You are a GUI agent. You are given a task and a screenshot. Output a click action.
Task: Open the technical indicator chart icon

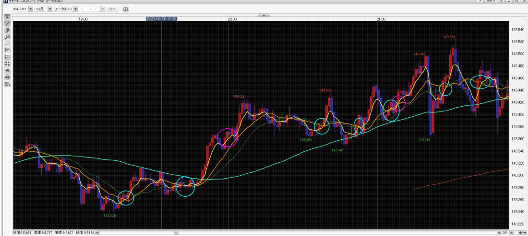coord(7,50)
